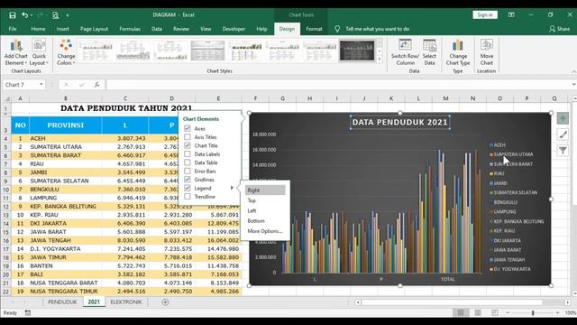
Task: Enable the Trendline checkbox
Action: [188, 197]
